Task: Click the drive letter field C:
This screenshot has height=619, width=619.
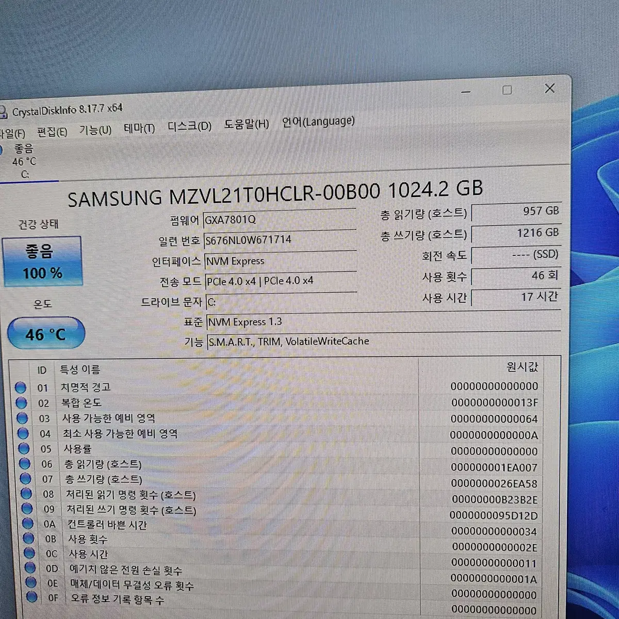Action: [282, 301]
